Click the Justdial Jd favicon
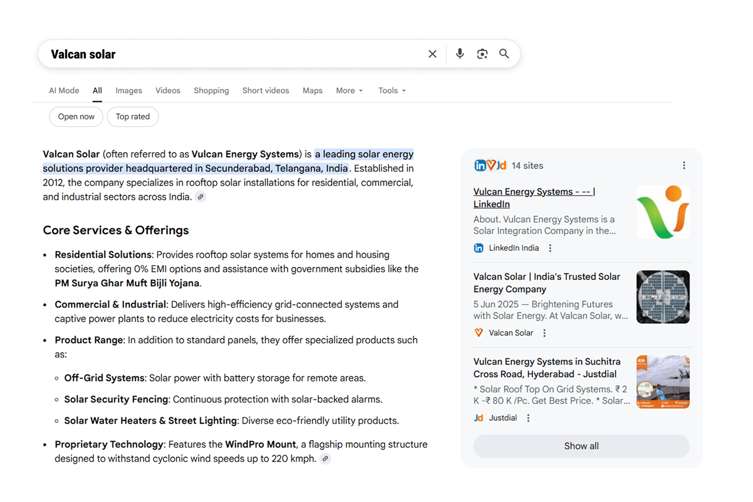The width and height of the screenshot is (753, 502). click(x=478, y=418)
